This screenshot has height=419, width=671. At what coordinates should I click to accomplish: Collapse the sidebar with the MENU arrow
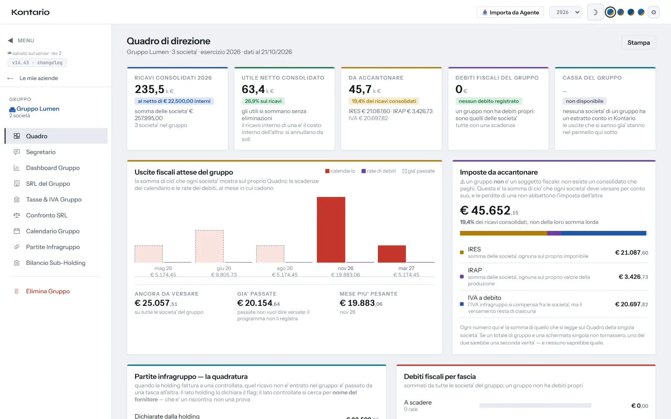click(x=10, y=41)
